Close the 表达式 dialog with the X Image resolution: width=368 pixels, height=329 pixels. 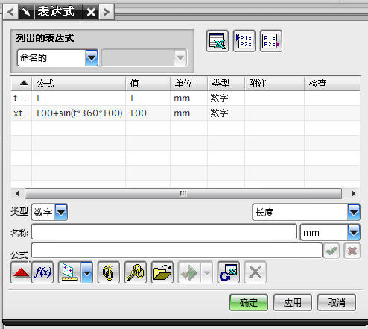[91, 12]
